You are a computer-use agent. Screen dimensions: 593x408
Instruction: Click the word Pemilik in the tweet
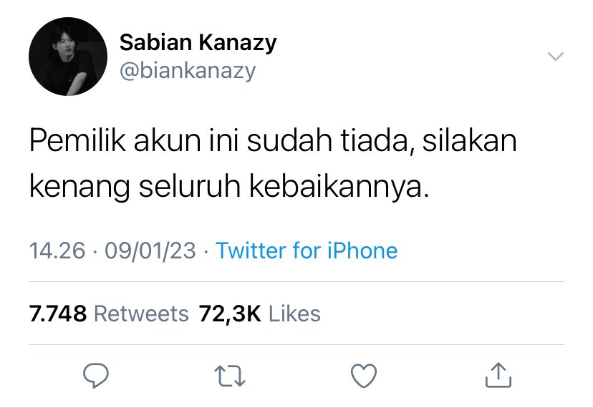point(77,140)
